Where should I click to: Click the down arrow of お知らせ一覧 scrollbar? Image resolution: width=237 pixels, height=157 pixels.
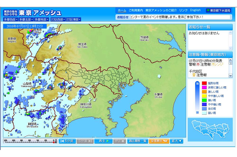[x=230, y=48]
